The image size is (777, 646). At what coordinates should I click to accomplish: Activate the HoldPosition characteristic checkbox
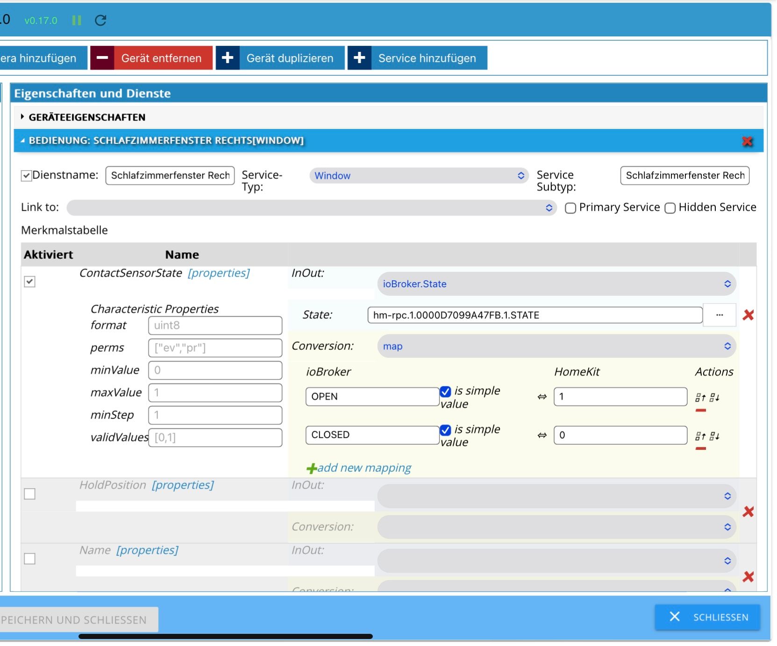[x=29, y=493]
